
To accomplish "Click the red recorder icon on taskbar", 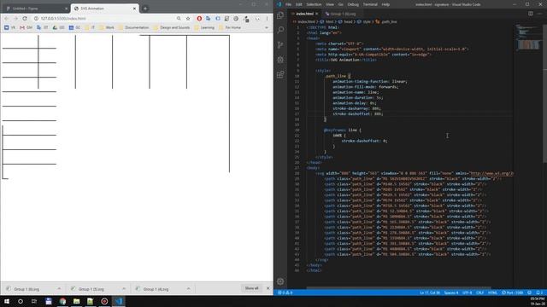I will tap(104, 301).
